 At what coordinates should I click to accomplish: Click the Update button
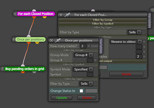coord(61,98)
